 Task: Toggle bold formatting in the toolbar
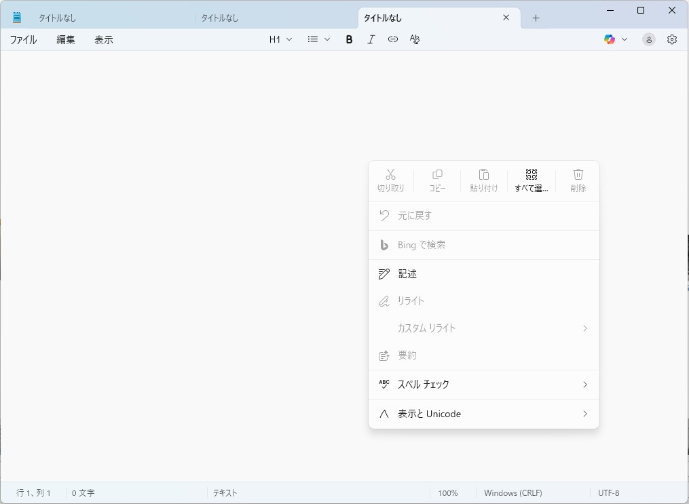tap(348, 39)
